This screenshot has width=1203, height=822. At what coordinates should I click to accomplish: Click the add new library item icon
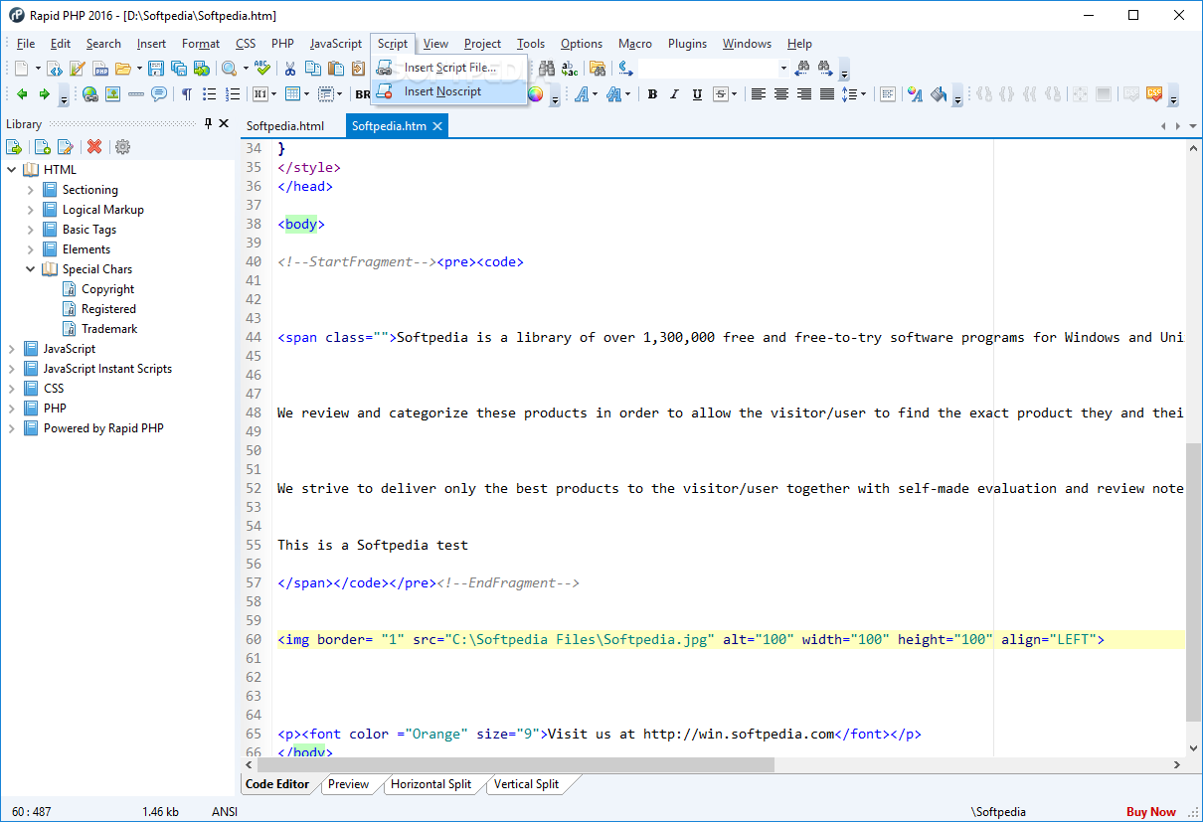[x=43, y=147]
